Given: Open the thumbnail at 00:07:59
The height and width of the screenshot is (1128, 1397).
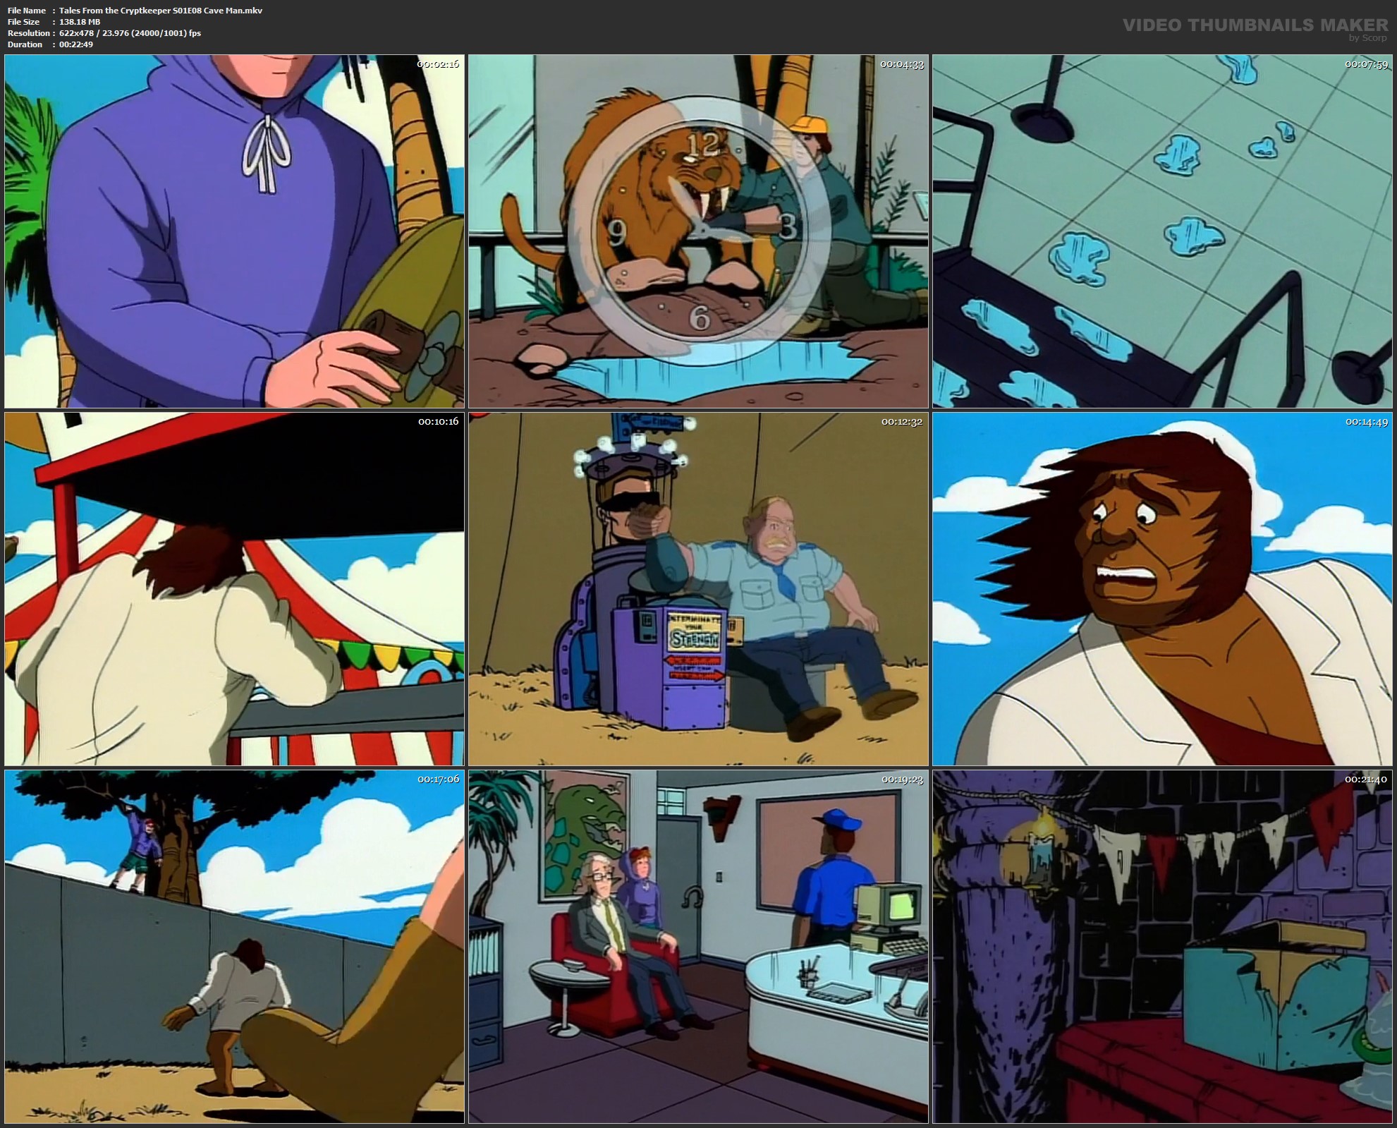Looking at the screenshot, I should (x=1162, y=231).
